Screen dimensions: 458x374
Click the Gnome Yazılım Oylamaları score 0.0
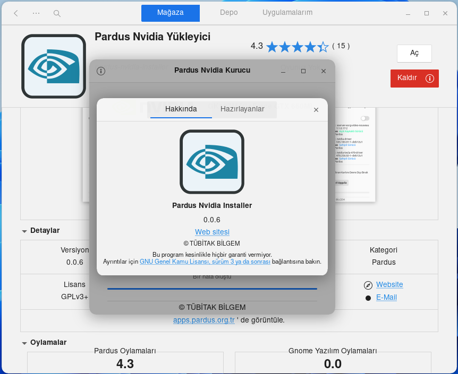coord(333,364)
